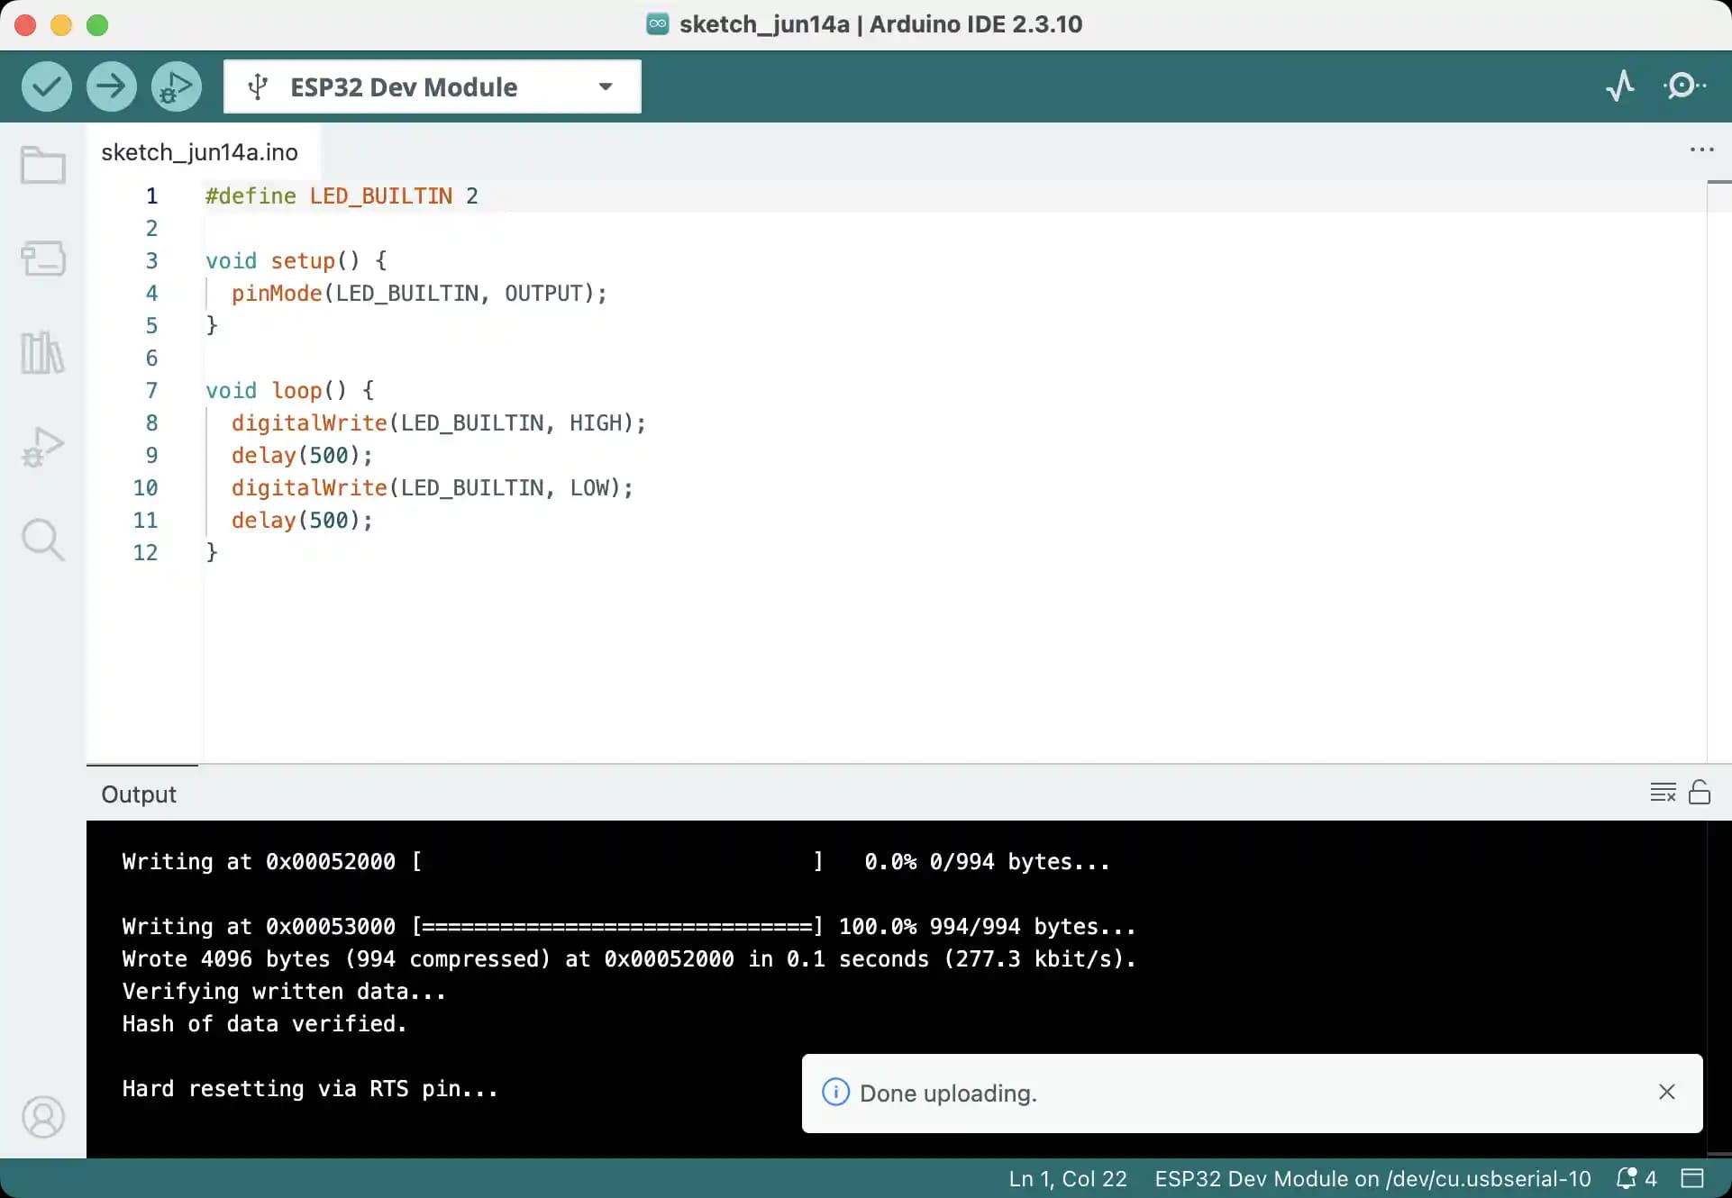This screenshot has height=1198, width=1732.
Task: Open the Boards Manager panel
Action: click(x=43, y=259)
